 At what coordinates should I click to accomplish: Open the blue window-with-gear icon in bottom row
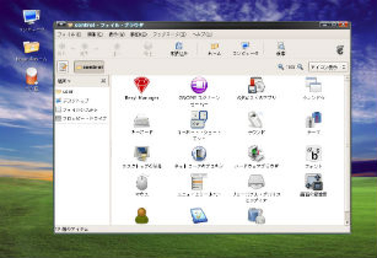pos(256,216)
